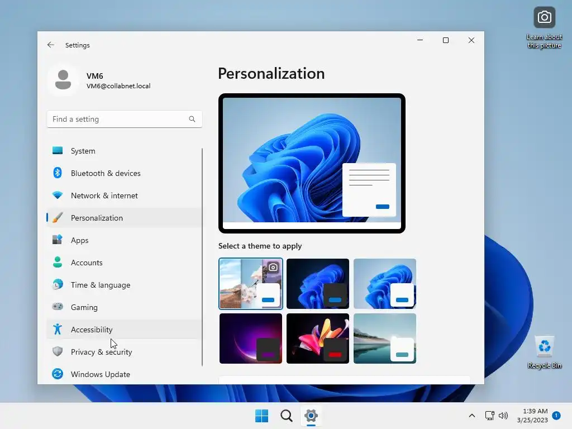Open Privacy & security page
572x429 pixels.
[x=124, y=352]
